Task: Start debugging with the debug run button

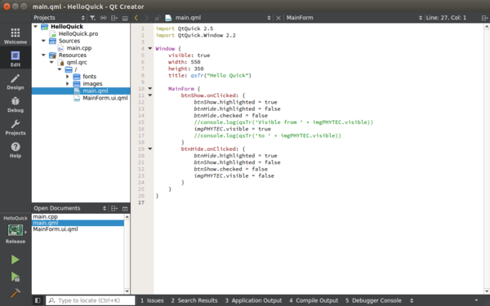Action: [15, 277]
